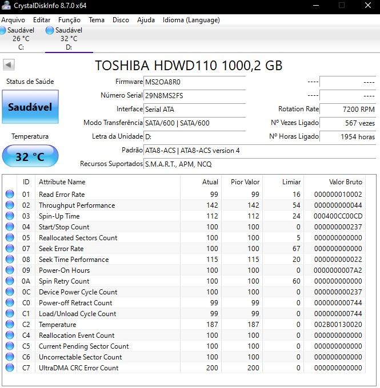Open the Editar menu
This screenshot has width=380, height=388.
pos(42,20)
